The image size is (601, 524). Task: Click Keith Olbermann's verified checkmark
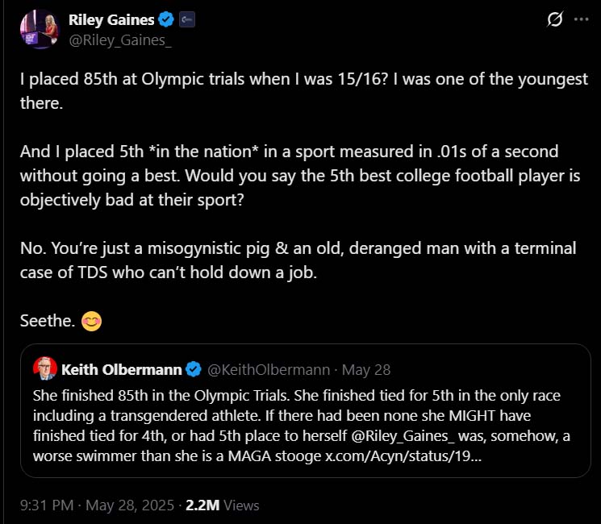tap(194, 370)
